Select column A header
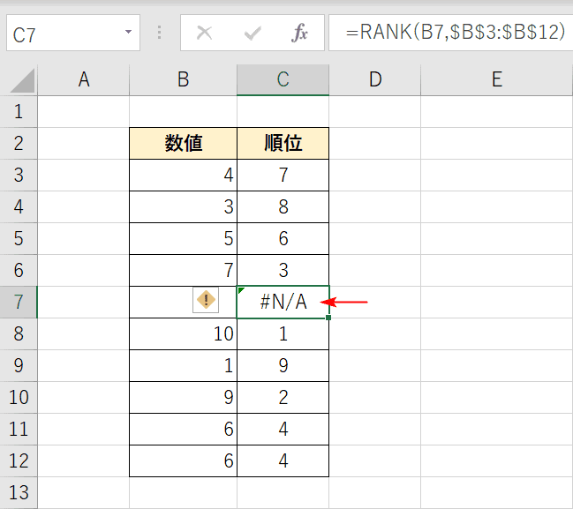The width and height of the screenshot is (573, 509). 84,80
